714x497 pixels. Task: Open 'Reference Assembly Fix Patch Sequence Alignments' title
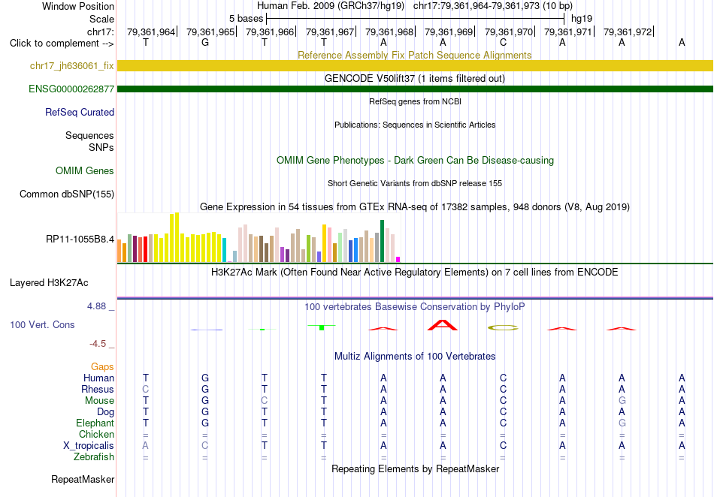pyautogui.click(x=414, y=55)
